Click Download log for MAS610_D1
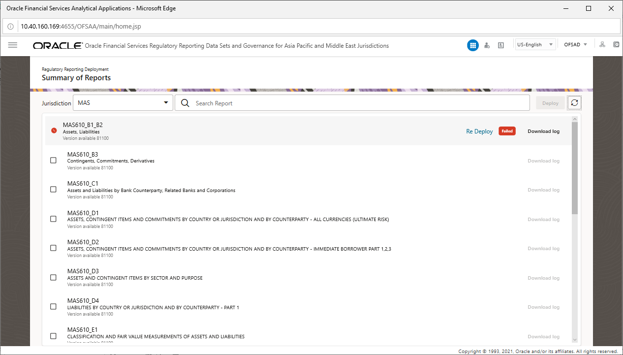 [x=543, y=220]
